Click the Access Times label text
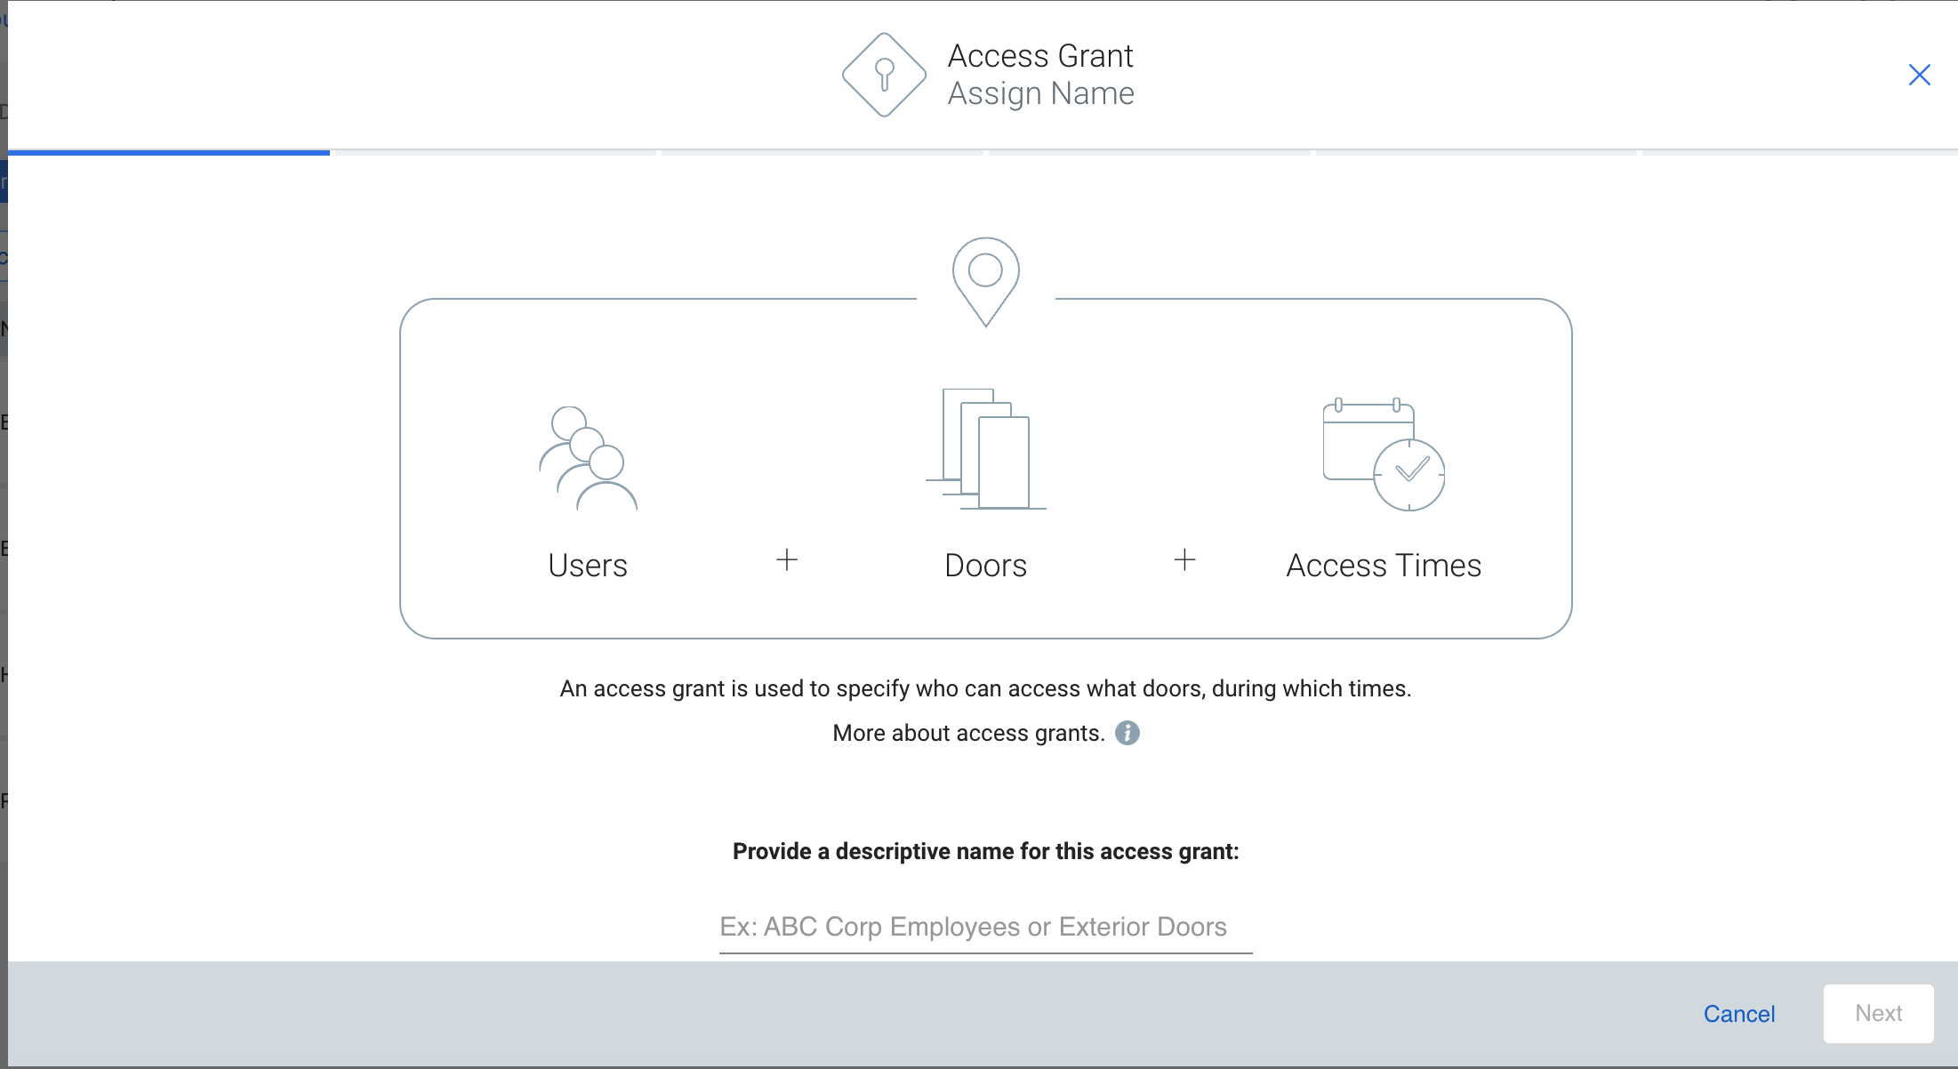 point(1384,565)
